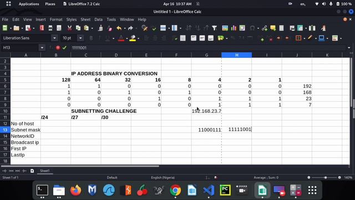This screenshot has width=355, height=200.
Task: Open the File menu
Action: (x=5, y=19)
